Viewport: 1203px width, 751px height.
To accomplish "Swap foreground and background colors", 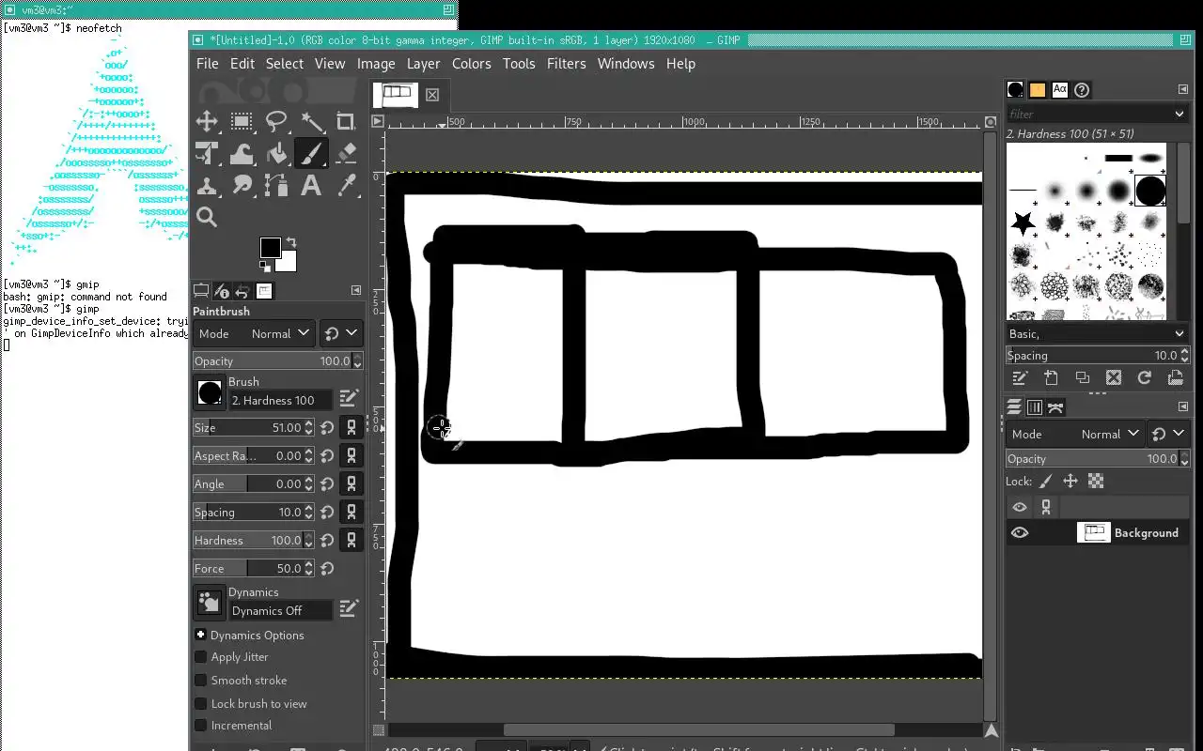I will pyautogui.click(x=291, y=242).
